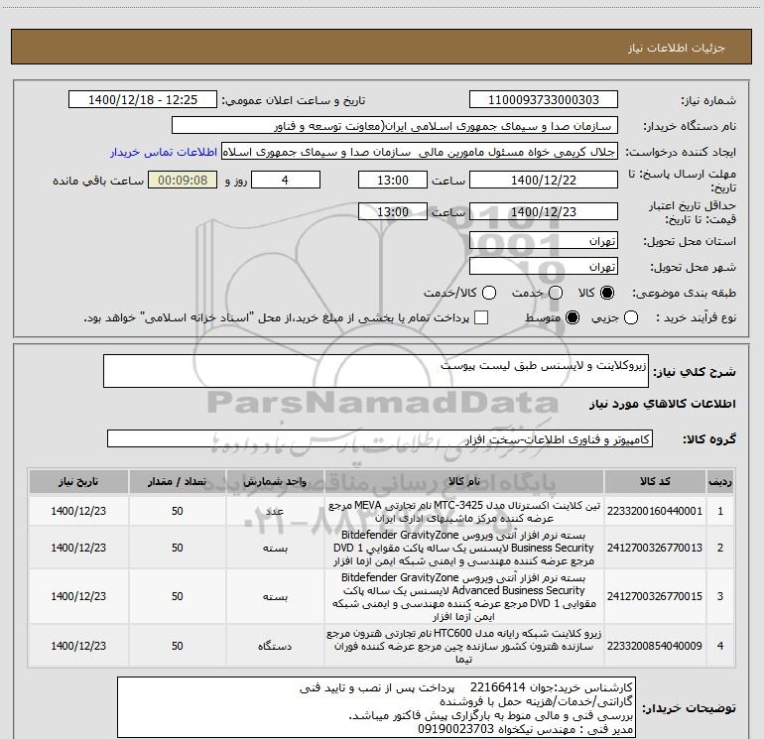
Task: Click the گروه کالا field
Action: (x=380, y=438)
